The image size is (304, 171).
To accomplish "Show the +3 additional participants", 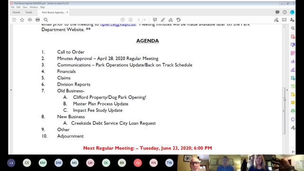I will click(x=11, y=163).
